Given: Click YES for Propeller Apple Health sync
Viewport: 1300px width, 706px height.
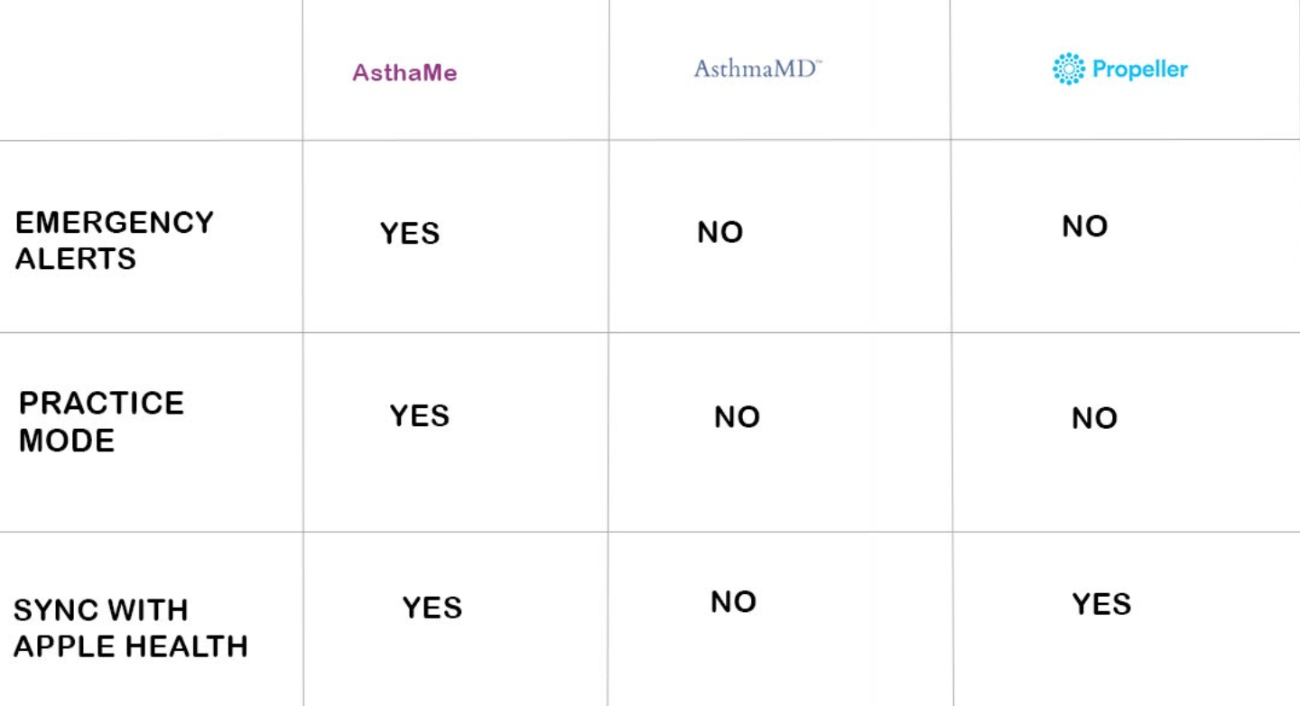Looking at the screenshot, I should point(1102,604).
